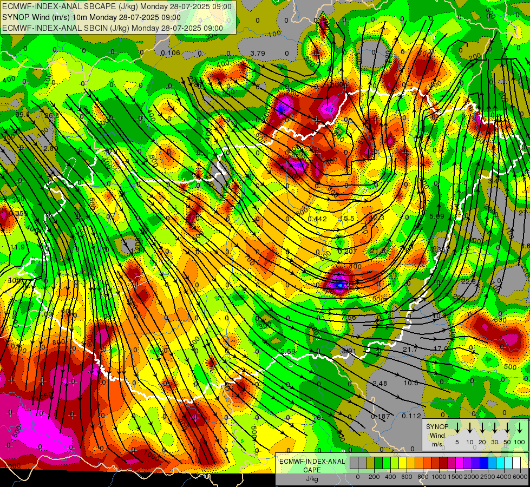Click the 1500 contour label on the map
Image resolution: width=530 pixels, height=487 pixels.
point(16,433)
